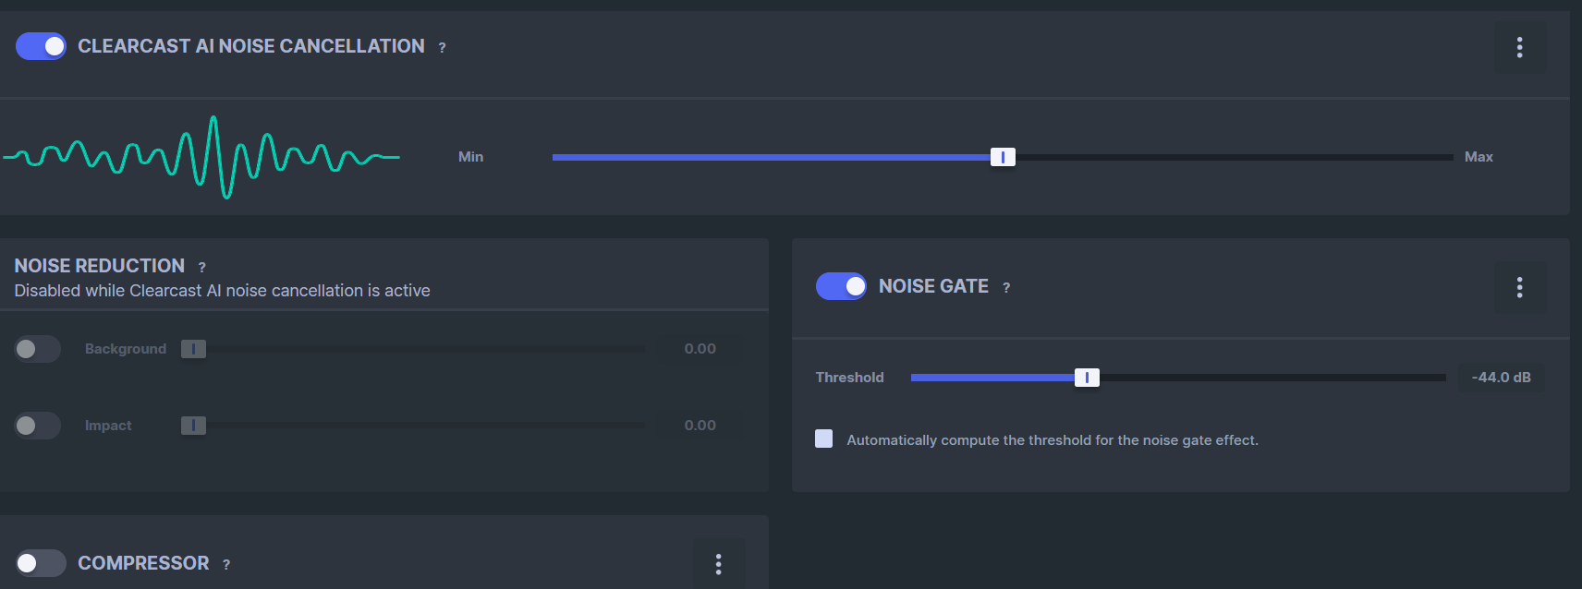
Task: Disable ClearCast AI Noise Cancellation toggle
Action: [41, 46]
